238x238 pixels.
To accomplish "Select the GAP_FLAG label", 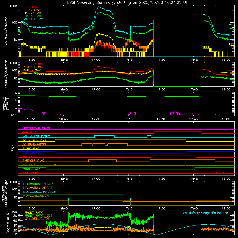I will (29, 132).
